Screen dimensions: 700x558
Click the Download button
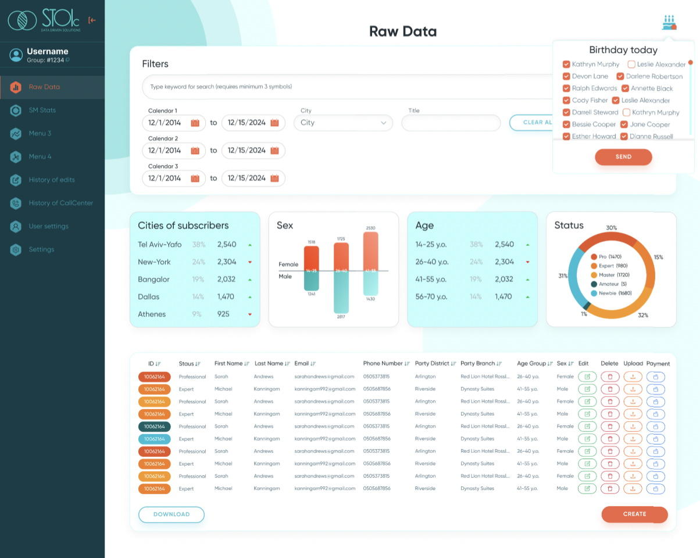(172, 514)
